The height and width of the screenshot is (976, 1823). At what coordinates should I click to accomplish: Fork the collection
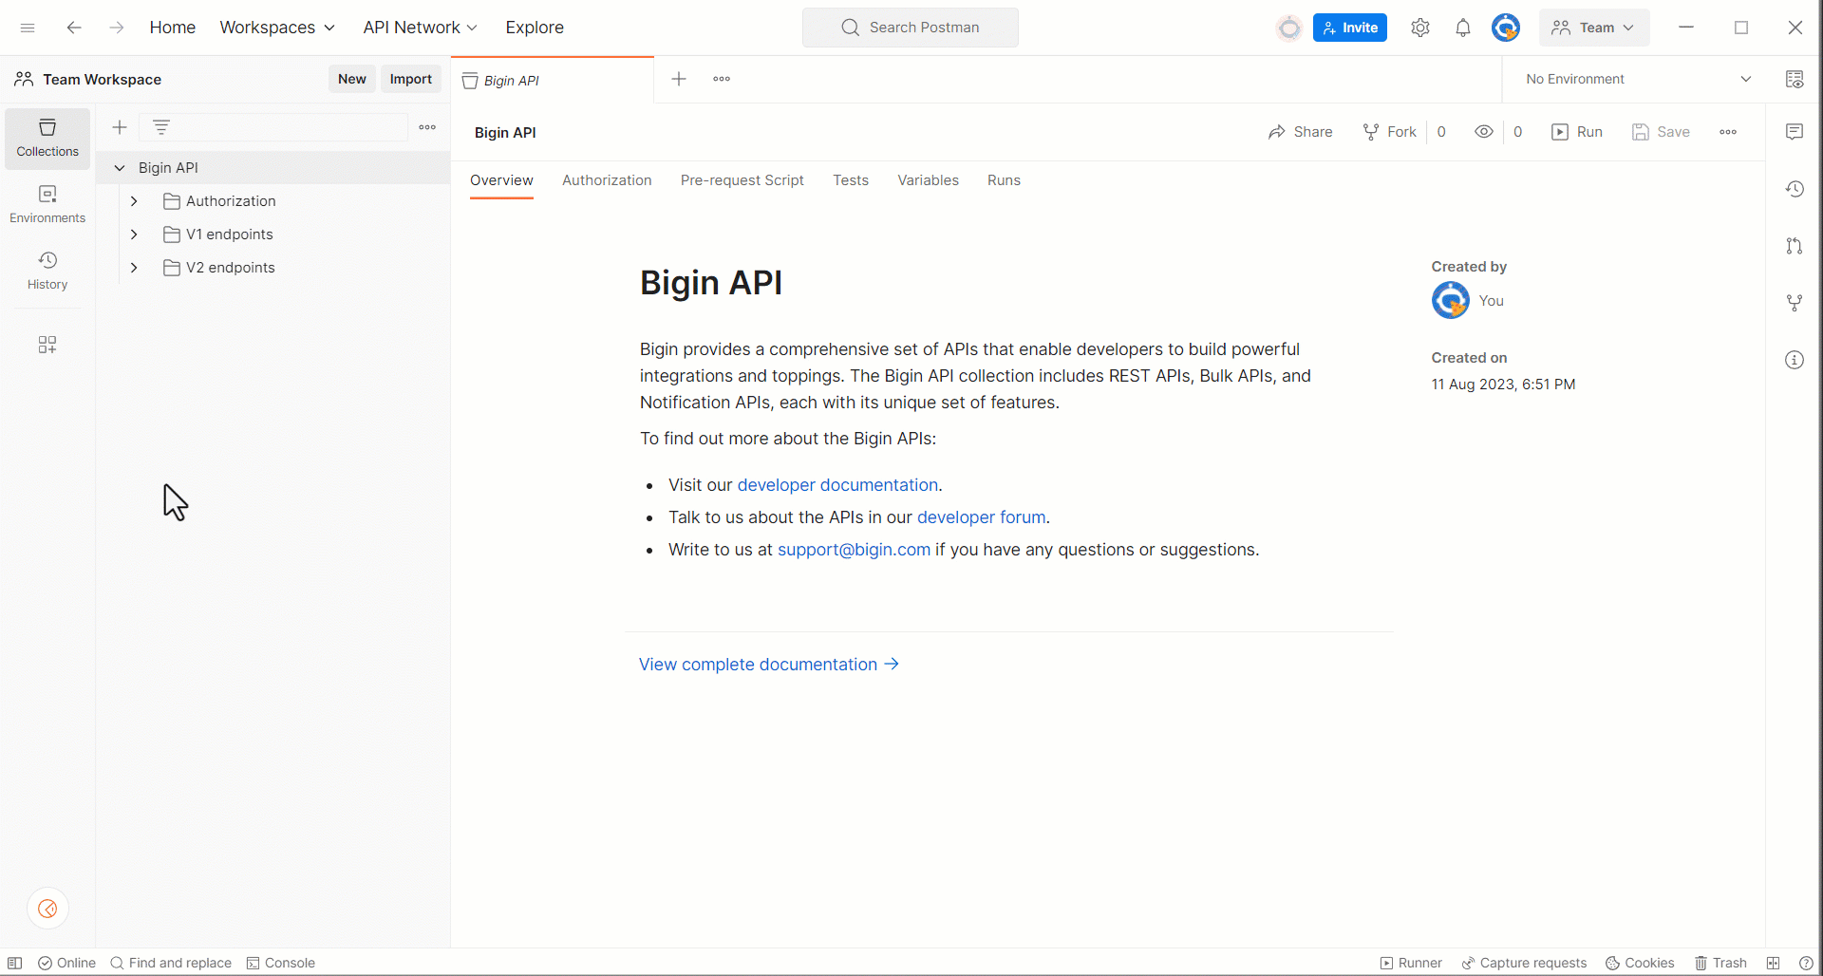click(x=1390, y=132)
